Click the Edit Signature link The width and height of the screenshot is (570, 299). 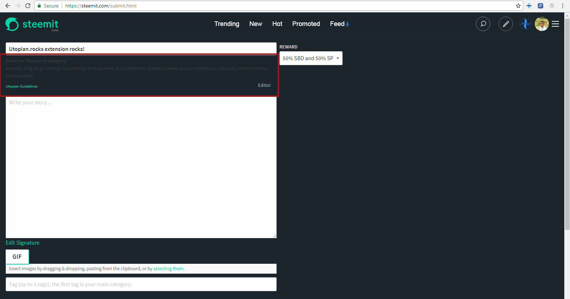[22, 243]
